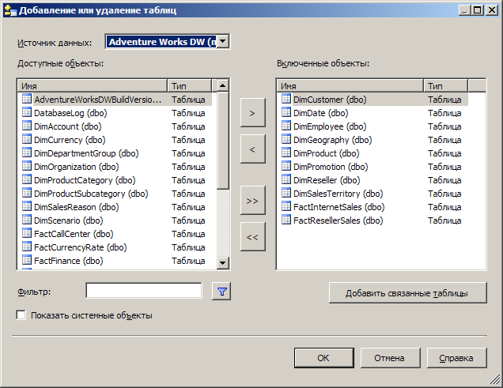The height and width of the screenshot is (388, 503).
Task: Enable the show system objects checkbox
Action: click(21, 315)
